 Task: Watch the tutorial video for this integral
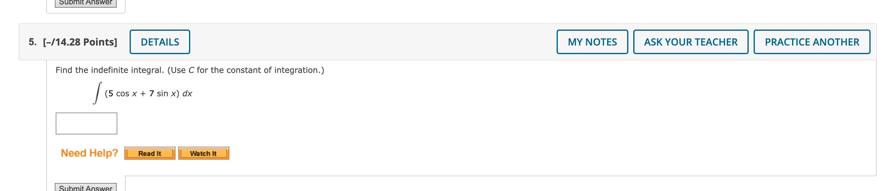tap(203, 153)
